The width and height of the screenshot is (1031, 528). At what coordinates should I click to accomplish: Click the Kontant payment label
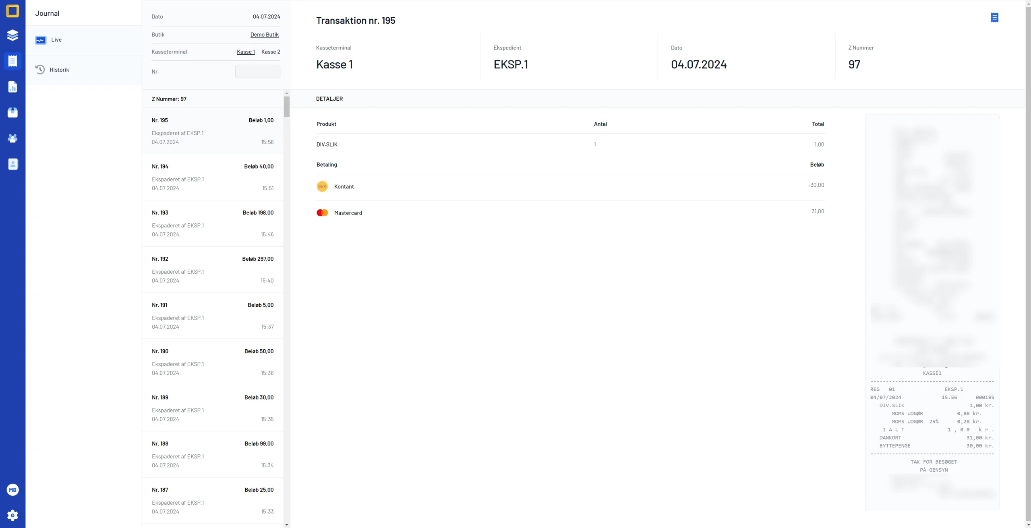(344, 187)
